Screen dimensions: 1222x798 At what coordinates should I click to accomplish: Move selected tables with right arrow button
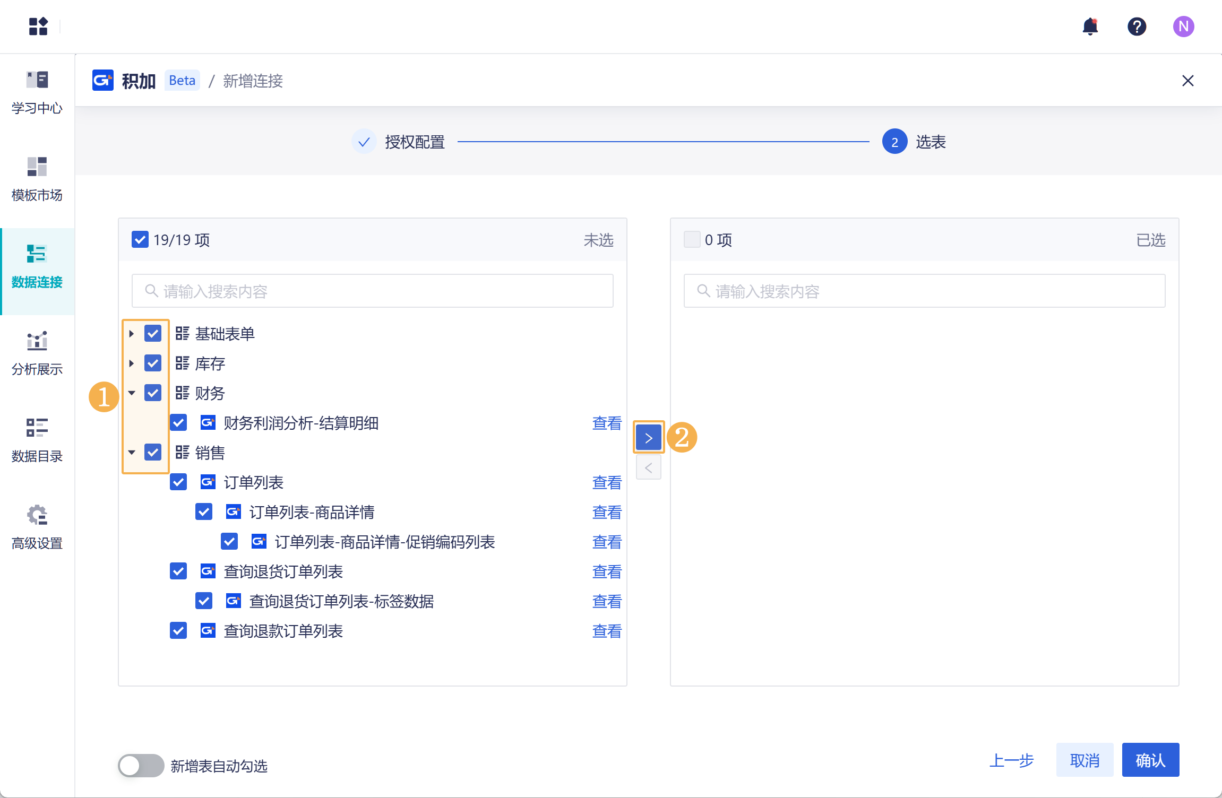(x=648, y=438)
